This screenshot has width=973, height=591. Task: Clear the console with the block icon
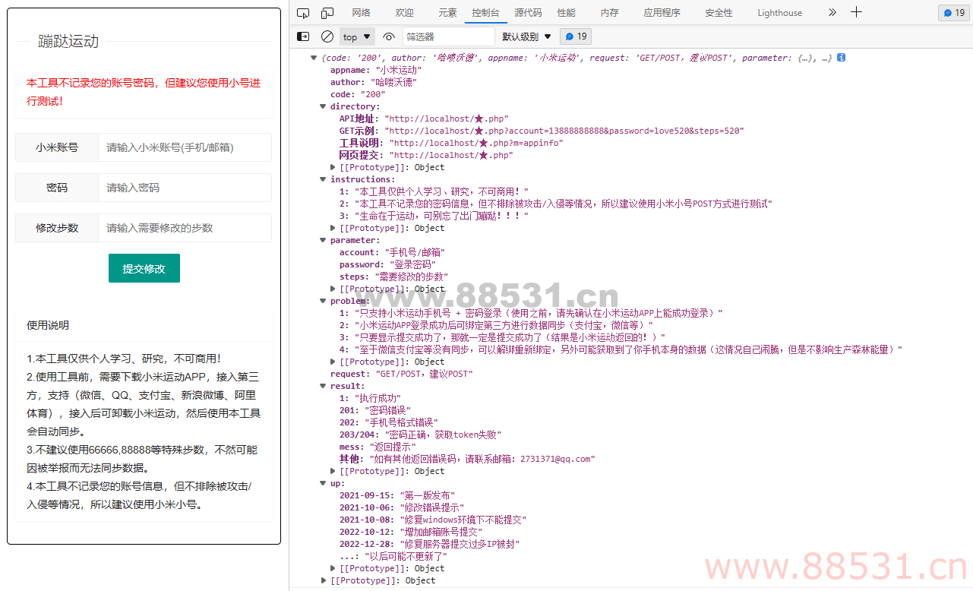click(327, 36)
